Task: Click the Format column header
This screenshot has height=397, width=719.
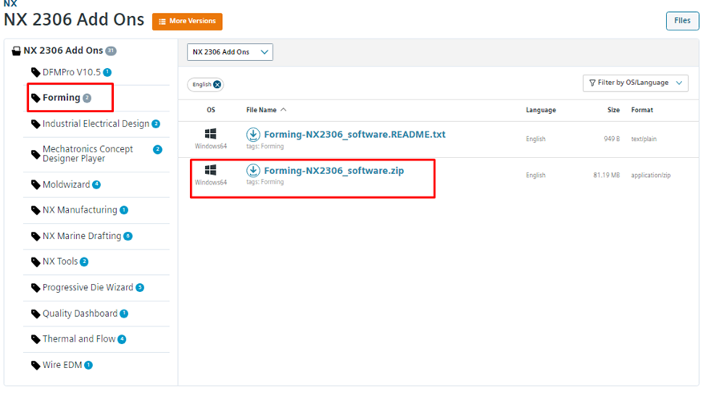Action: coord(642,110)
